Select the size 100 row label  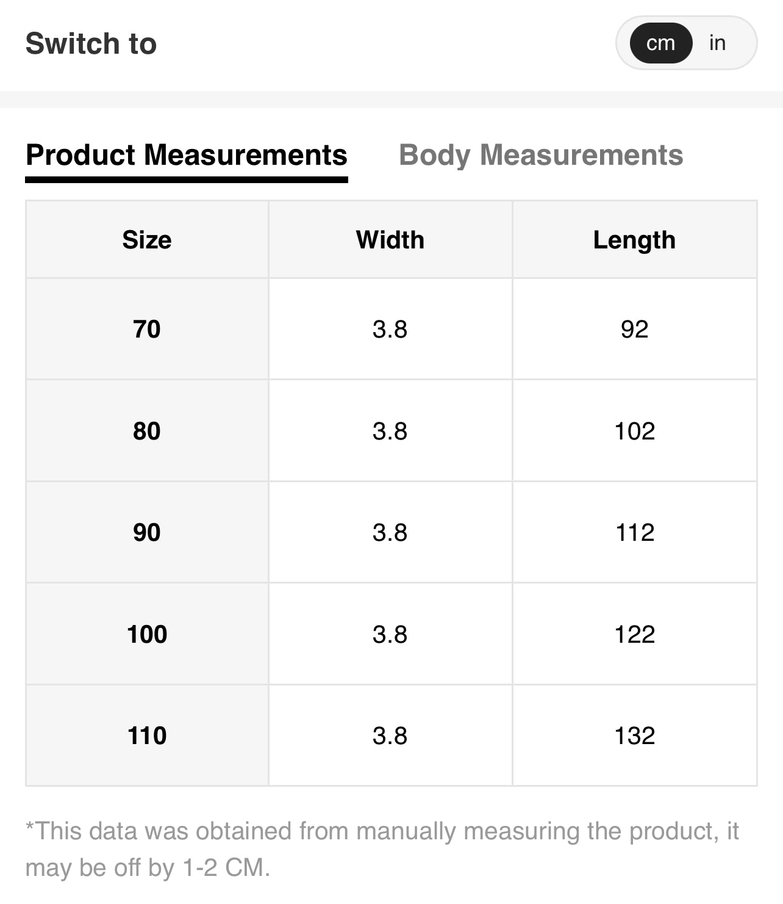[147, 634]
